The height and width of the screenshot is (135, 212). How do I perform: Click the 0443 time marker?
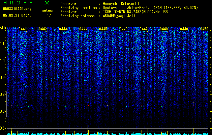click(x=63, y=29)
